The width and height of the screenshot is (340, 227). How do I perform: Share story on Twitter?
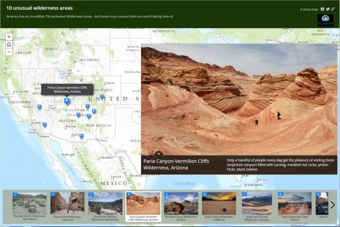point(328,10)
